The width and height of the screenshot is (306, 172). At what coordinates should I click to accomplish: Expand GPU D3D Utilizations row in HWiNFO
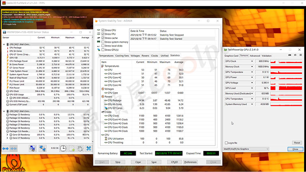7,98
